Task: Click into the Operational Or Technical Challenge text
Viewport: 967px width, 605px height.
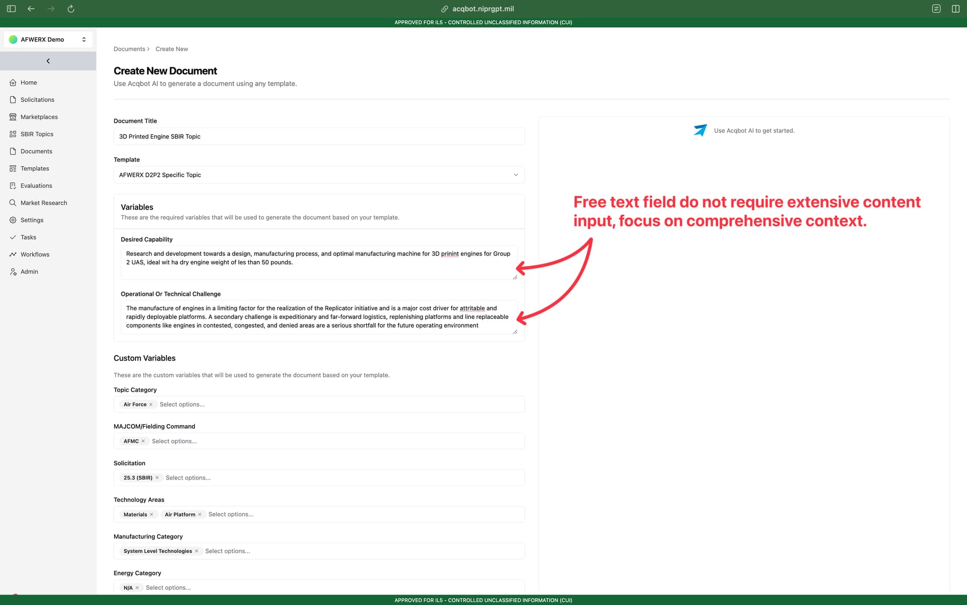Action: pos(319,317)
